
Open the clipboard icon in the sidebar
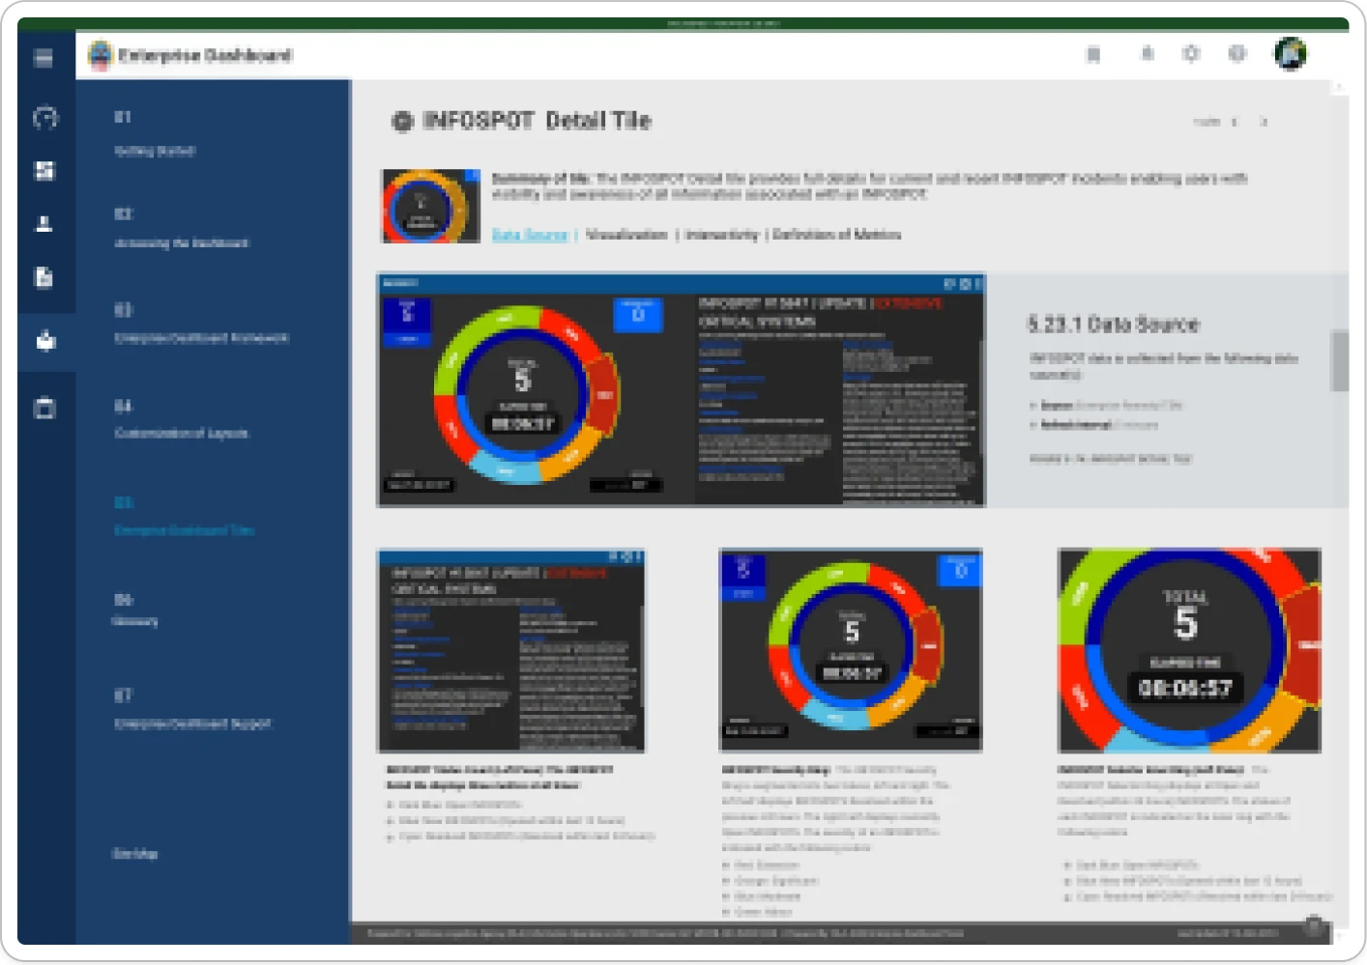click(x=44, y=408)
